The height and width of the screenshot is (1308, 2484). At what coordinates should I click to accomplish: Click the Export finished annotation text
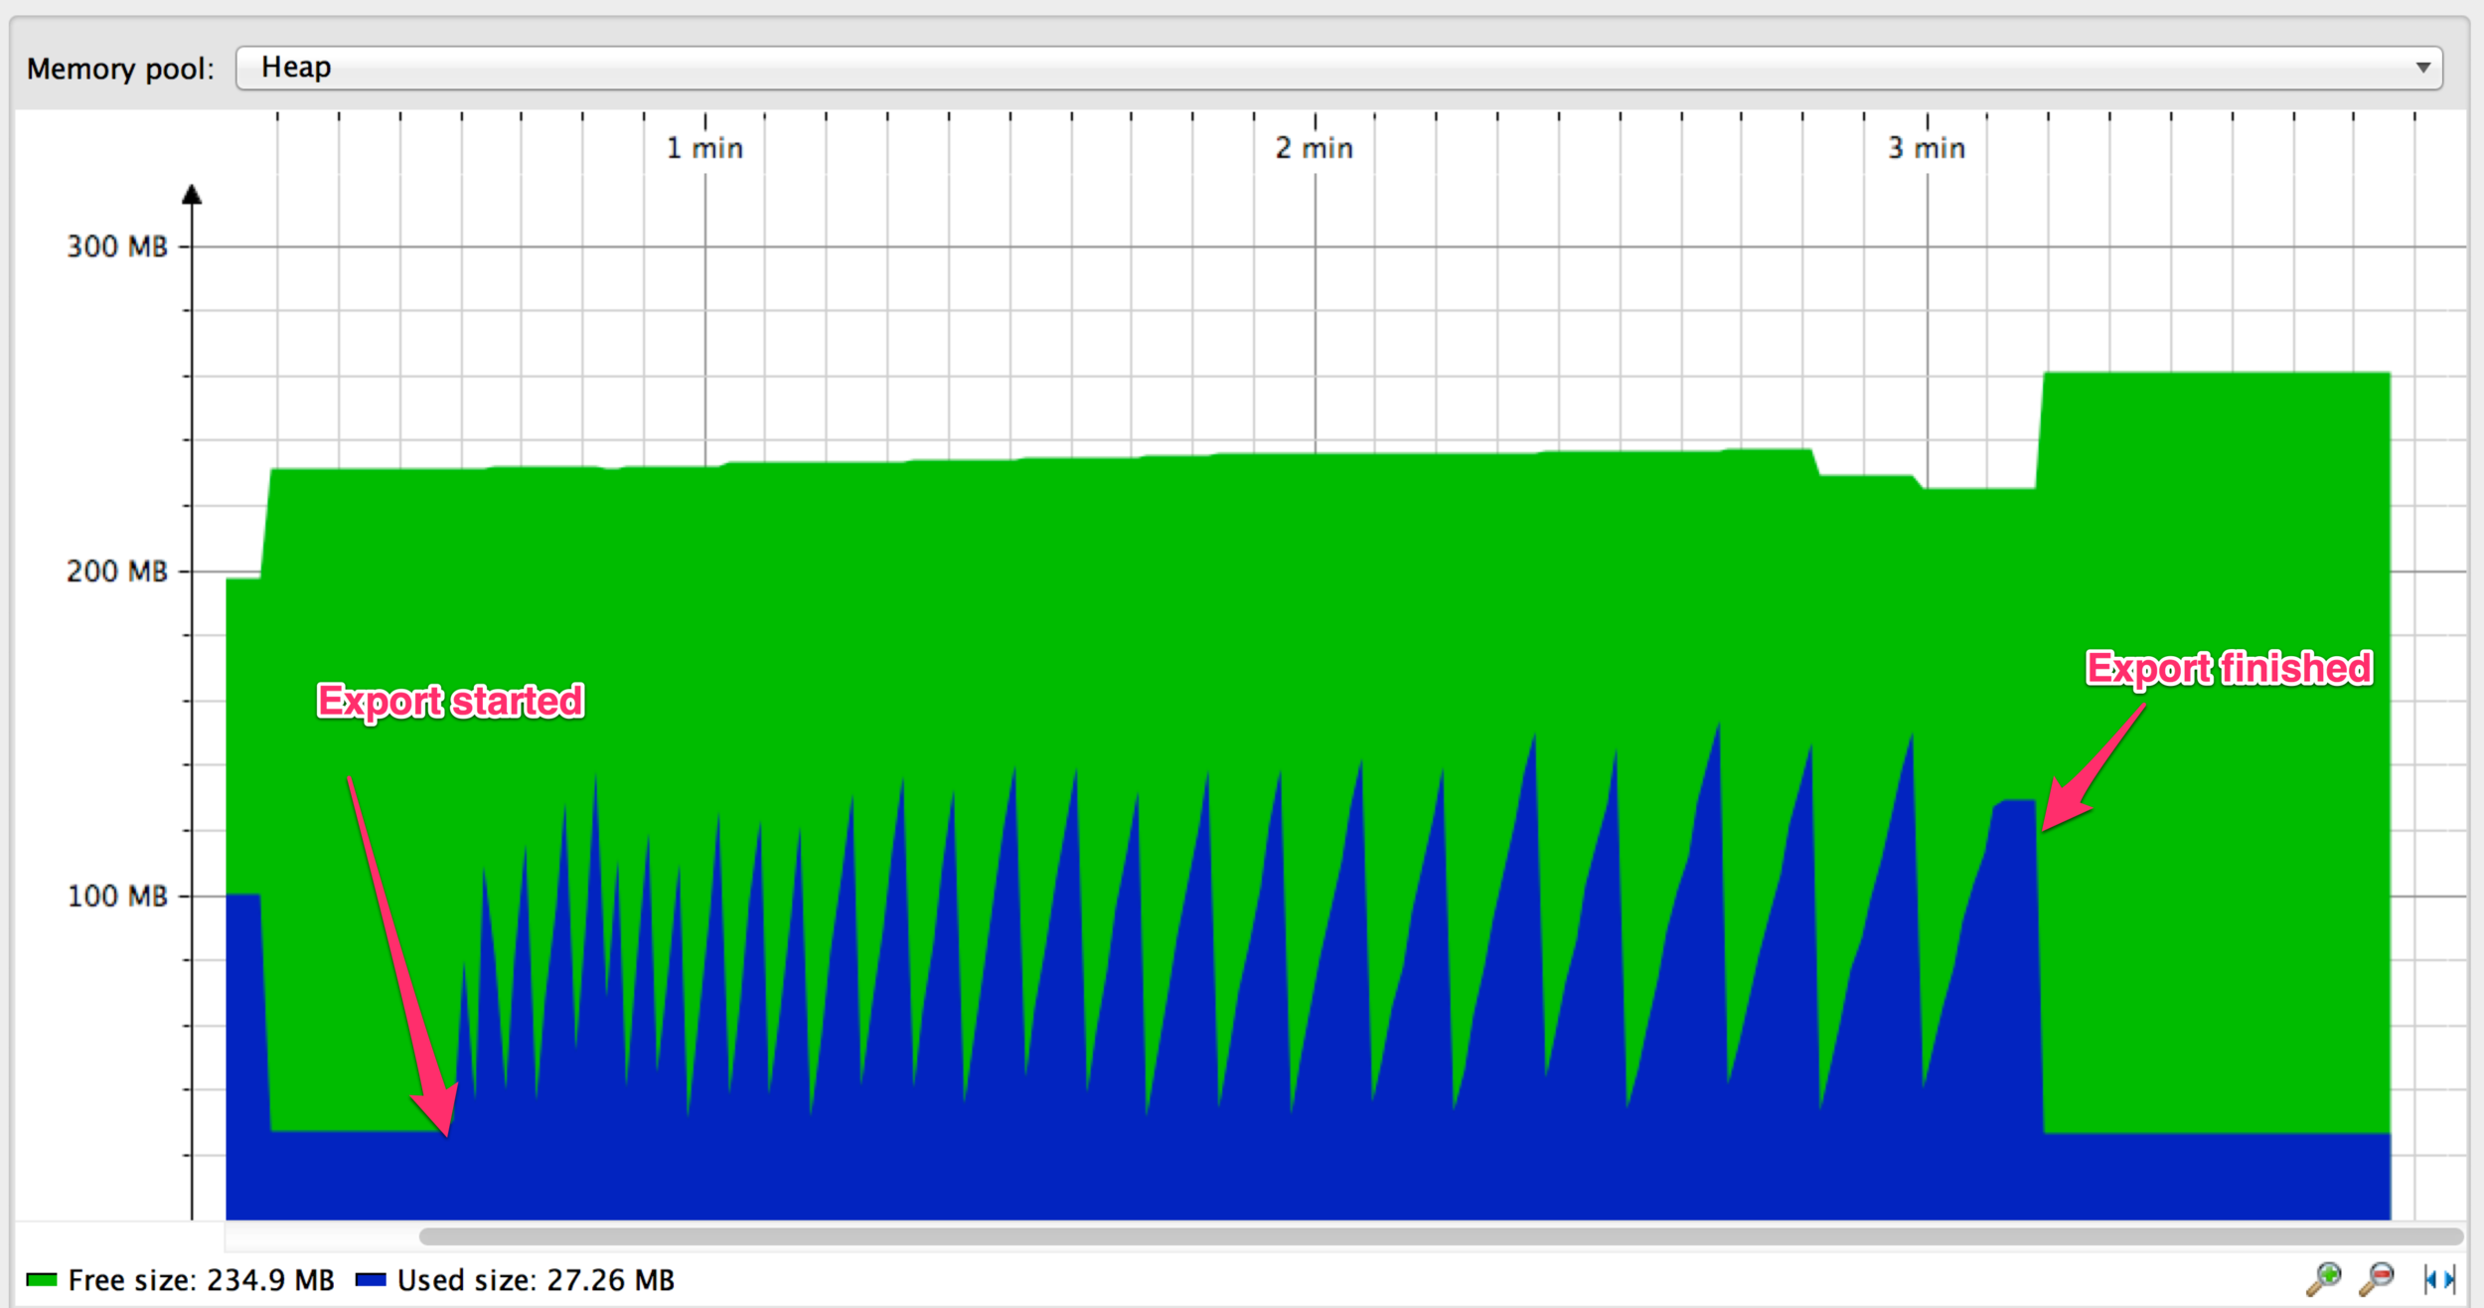coord(2229,668)
